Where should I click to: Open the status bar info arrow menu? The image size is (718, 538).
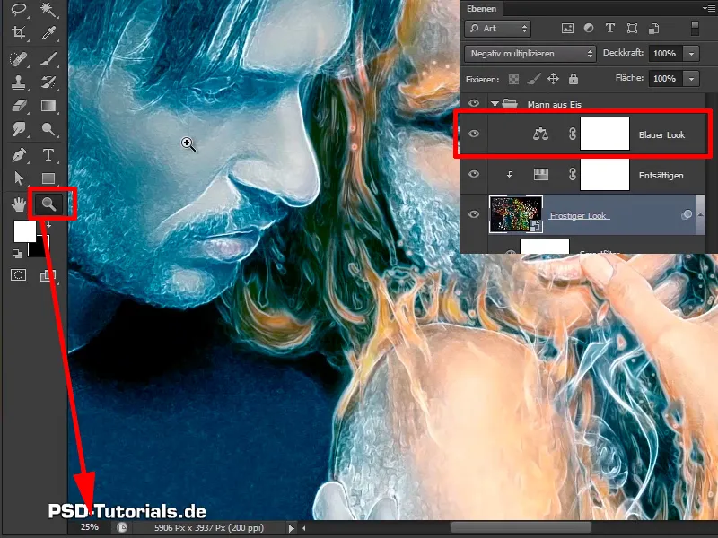click(x=291, y=528)
